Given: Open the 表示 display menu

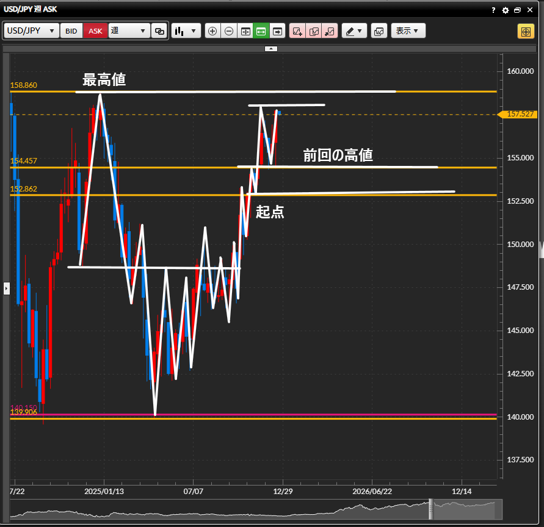Looking at the screenshot, I should (407, 31).
